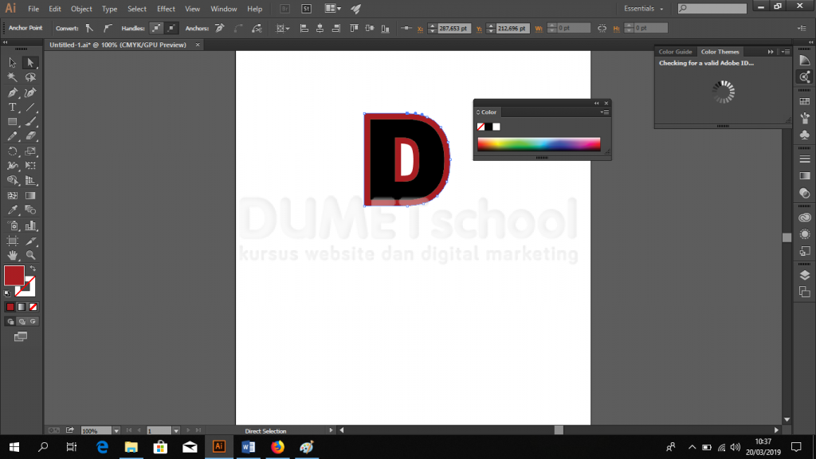
Task: Select the Slice tool
Action: [30, 241]
